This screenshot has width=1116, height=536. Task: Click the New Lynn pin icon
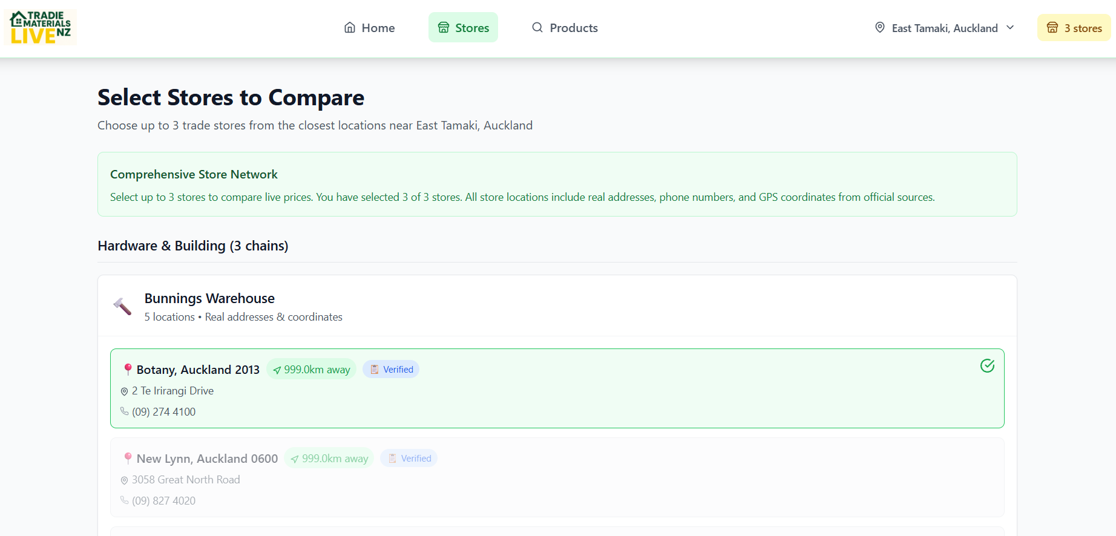[128, 458]
